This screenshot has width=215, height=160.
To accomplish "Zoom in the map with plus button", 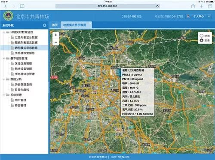I will 56,35.
